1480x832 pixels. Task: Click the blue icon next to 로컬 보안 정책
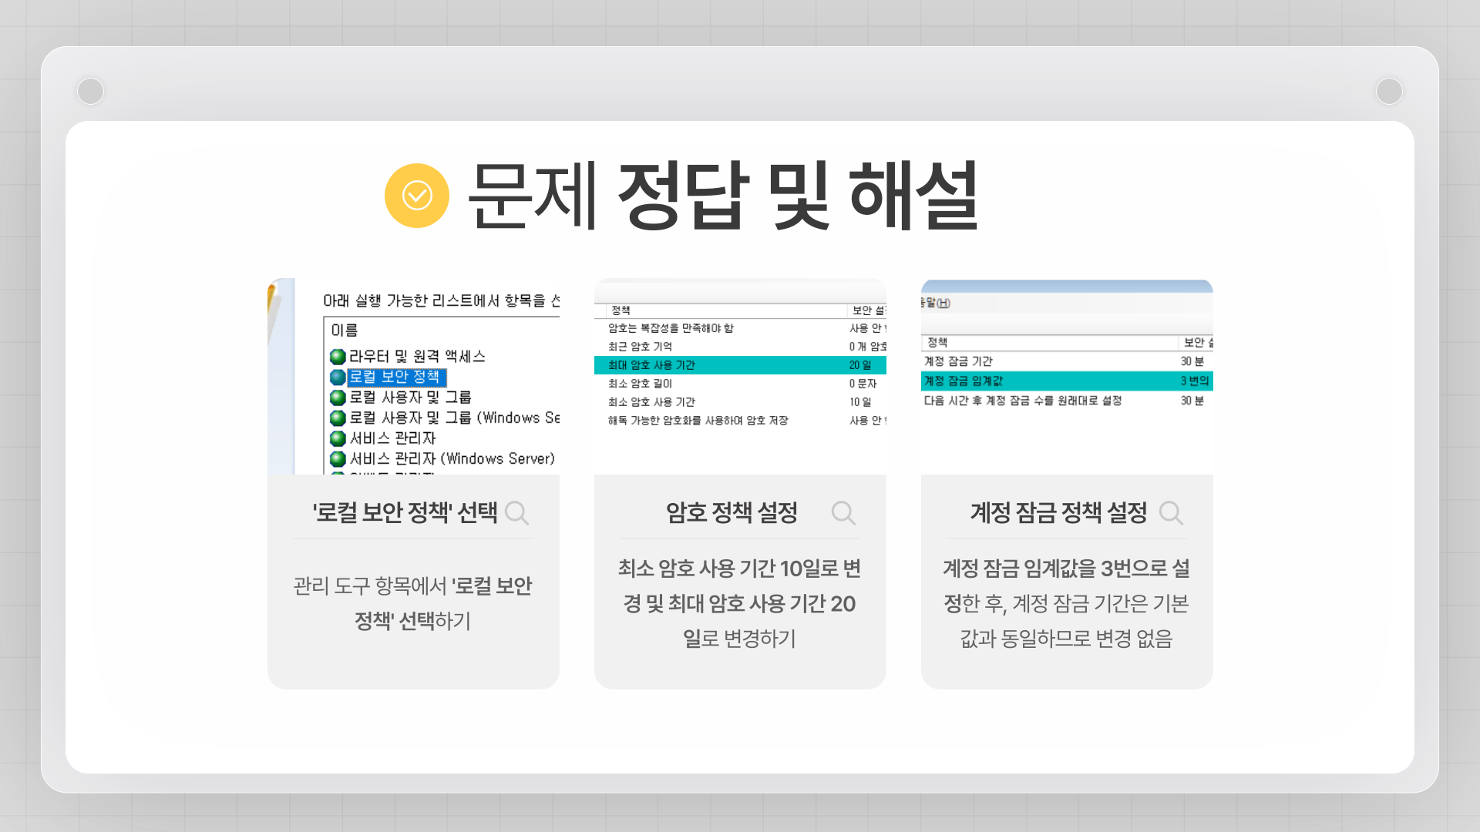point(338,377)
